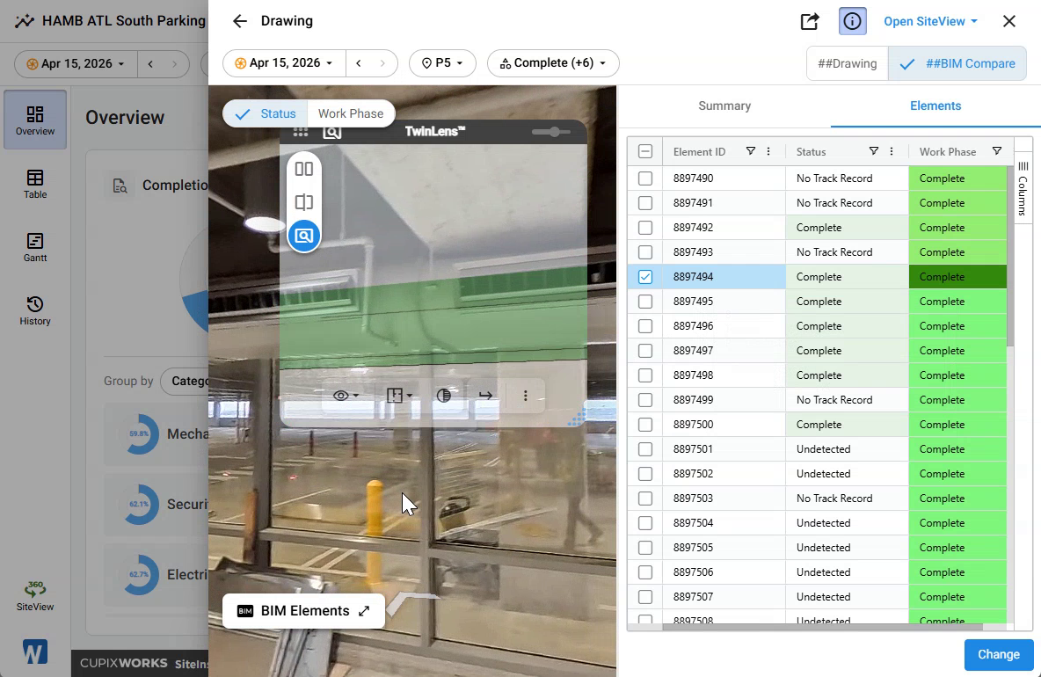This screenshot has width=1041, height=677.
Task: Check the box for element 8897502
Action: pyautogui.click(x=645, y=474)
